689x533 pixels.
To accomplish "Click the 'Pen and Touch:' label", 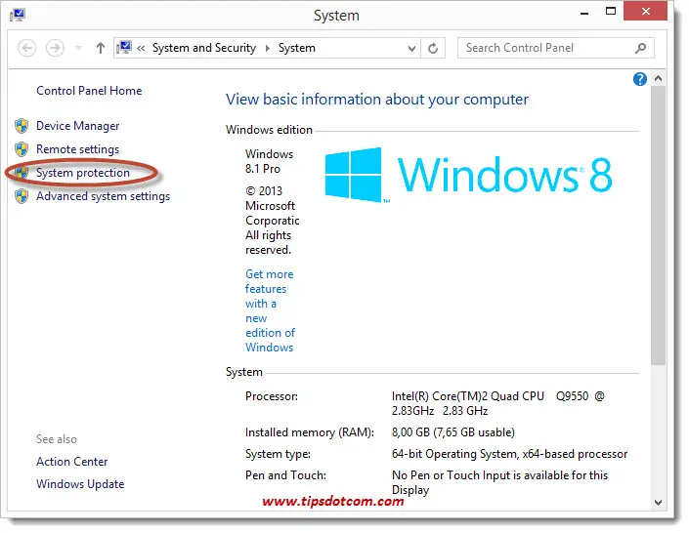I will 285,475.
